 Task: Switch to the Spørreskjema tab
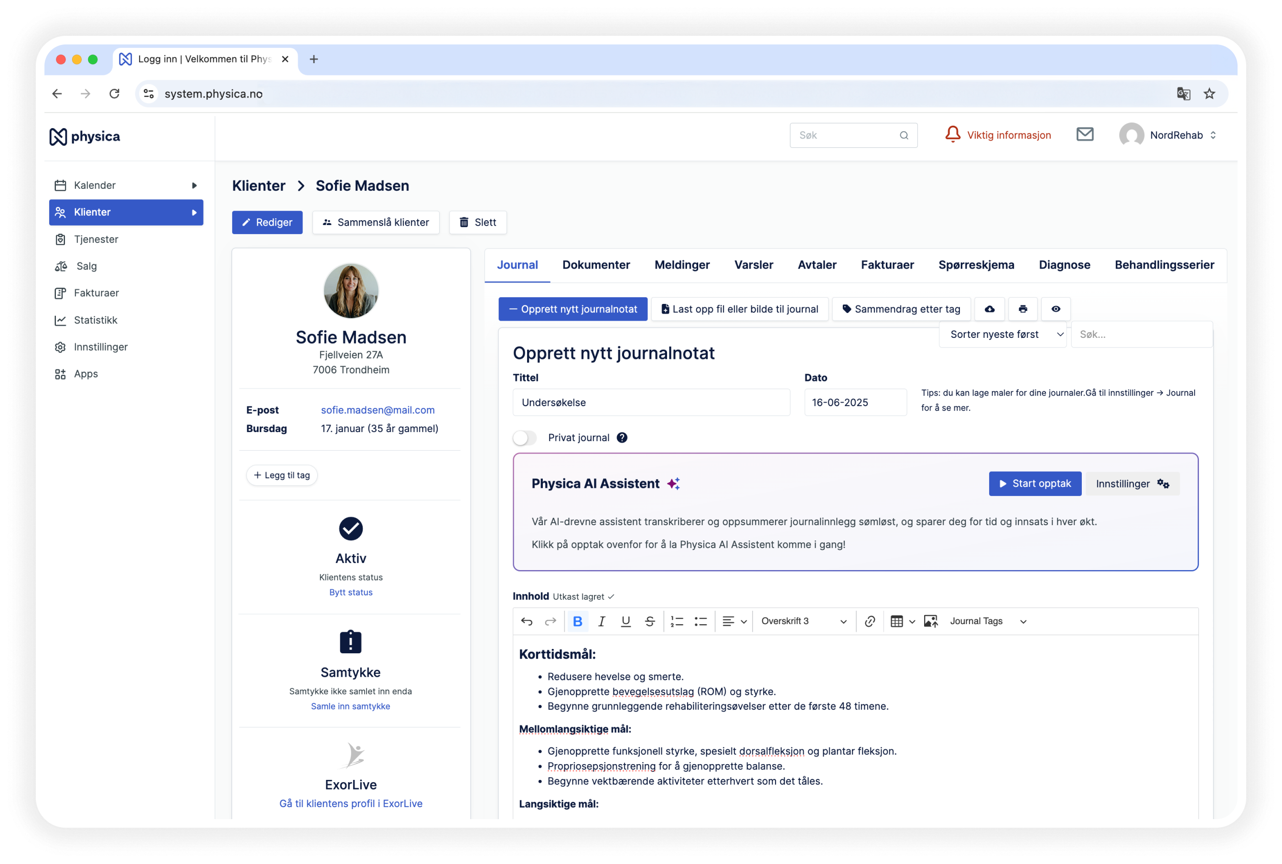tap(976, 265)
